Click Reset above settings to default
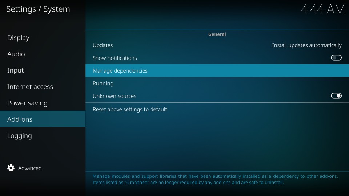 coord(217,109)
